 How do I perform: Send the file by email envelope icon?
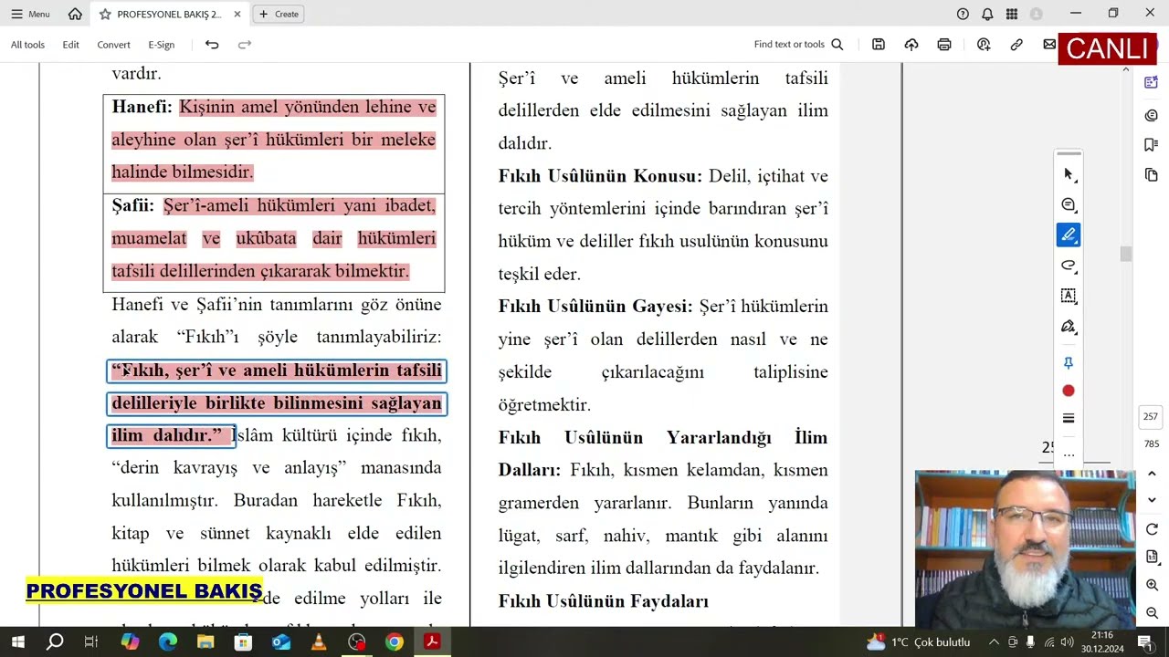click(1049, 45)
